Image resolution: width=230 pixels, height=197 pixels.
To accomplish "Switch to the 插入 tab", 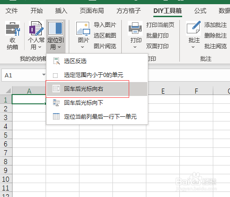I will click(61, 11).
